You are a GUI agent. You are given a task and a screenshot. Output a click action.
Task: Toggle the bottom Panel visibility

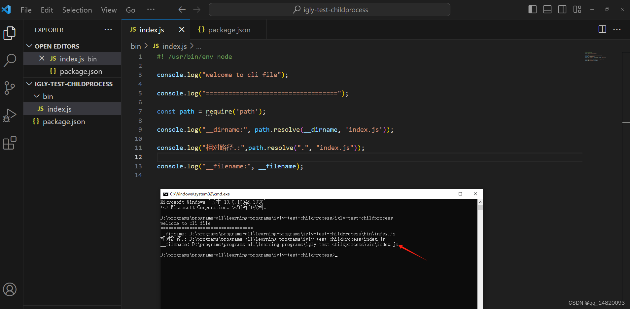point(547,9)
